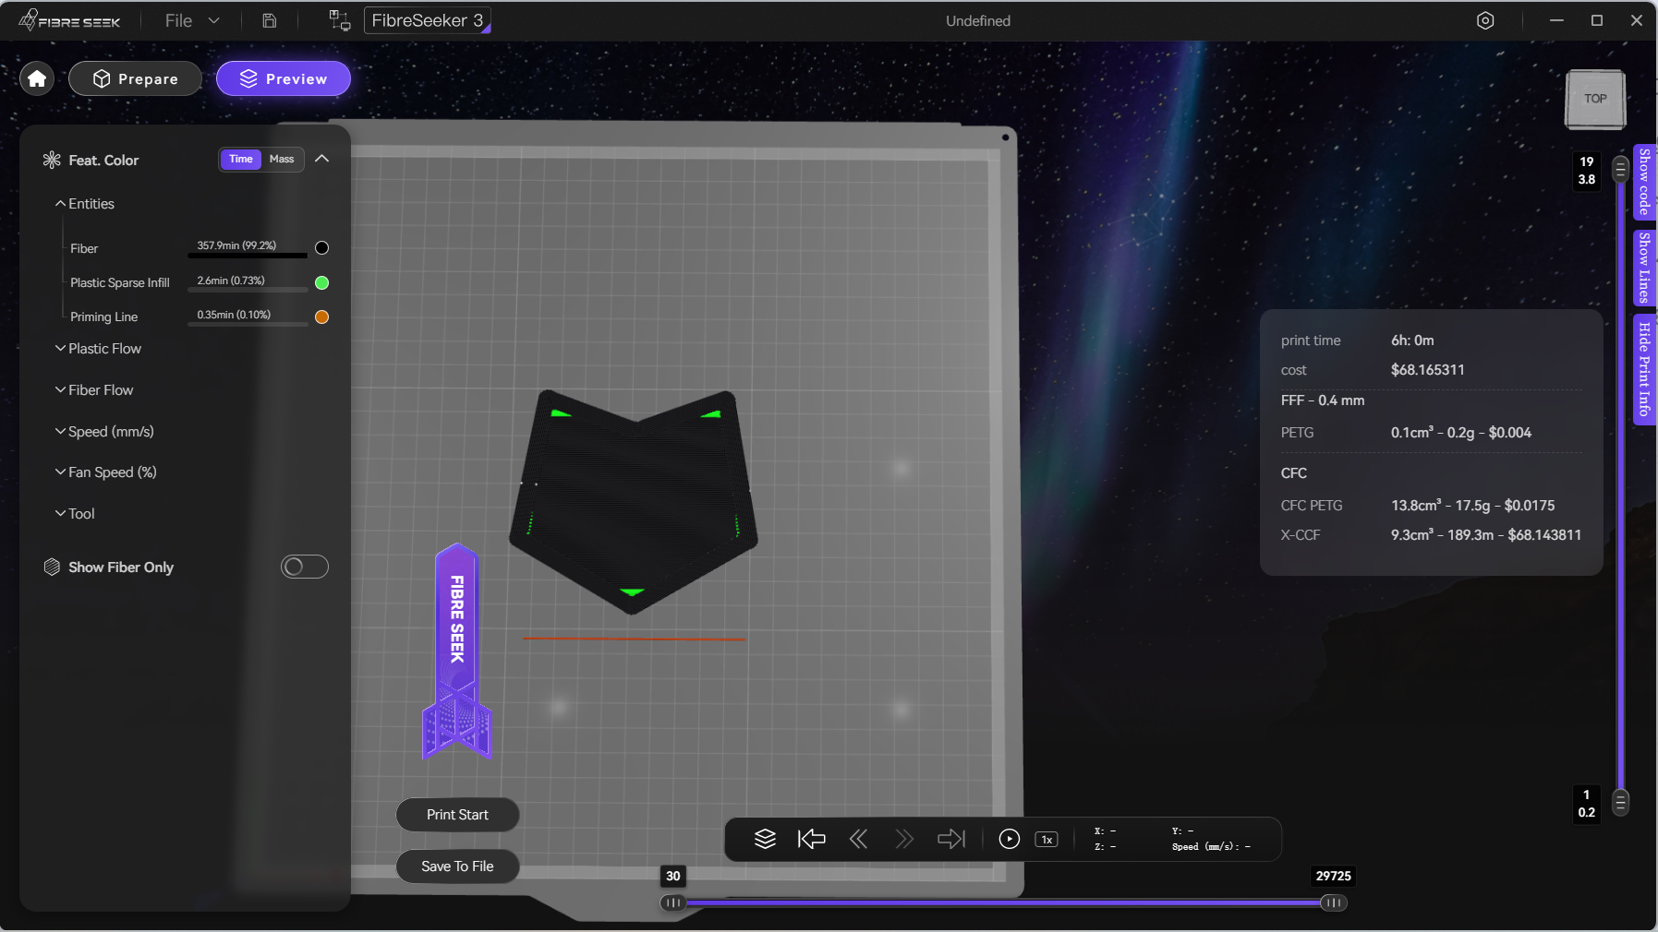Select the Mass display mode

pos(282,159)
